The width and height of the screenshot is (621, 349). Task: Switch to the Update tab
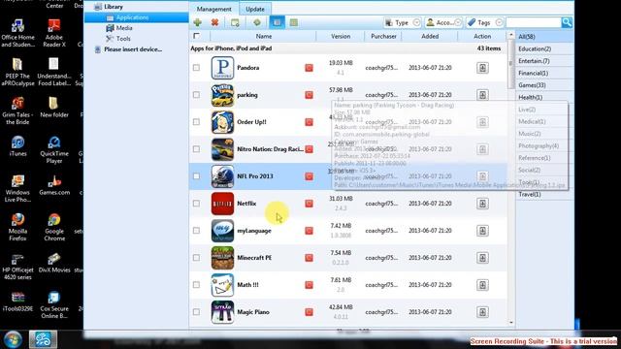click(x=255, y=9)
